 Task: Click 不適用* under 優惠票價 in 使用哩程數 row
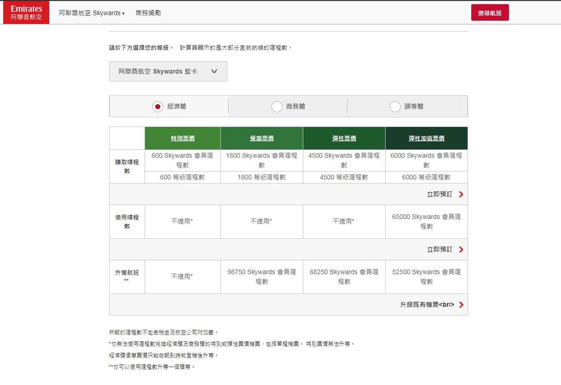(261, 221)
